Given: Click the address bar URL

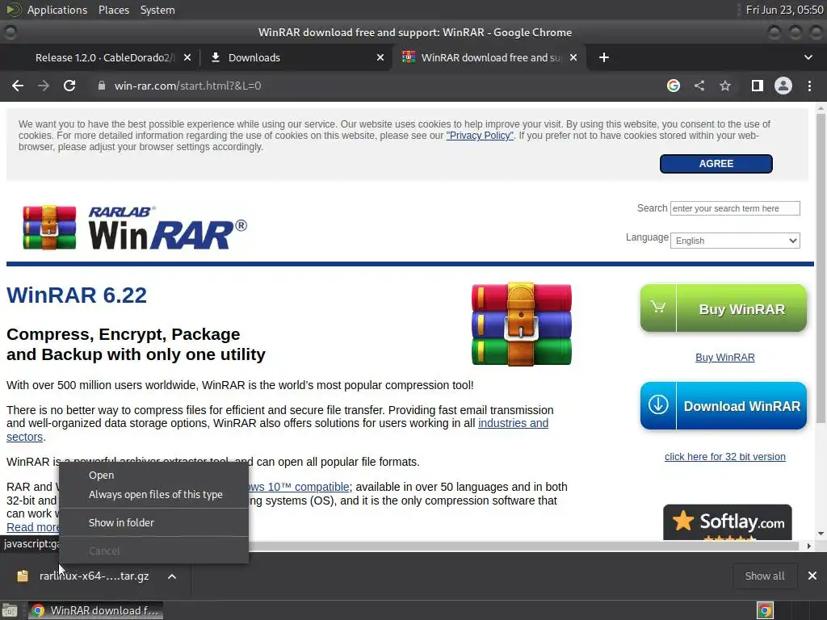Looking at the screenshot, I should point(187,86).
